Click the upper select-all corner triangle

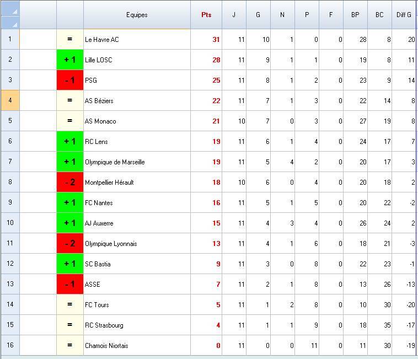(14, 11)
